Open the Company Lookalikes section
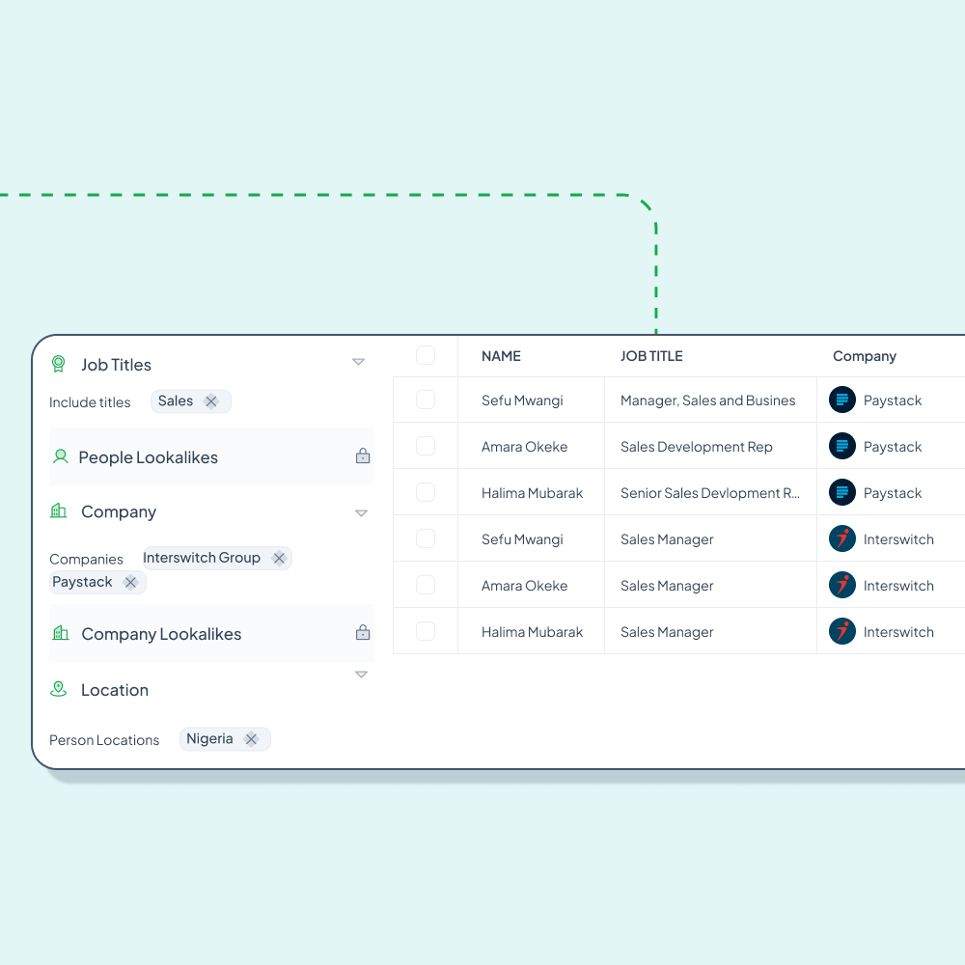Screen dimensions: 965x965 (x=161, y=634)
